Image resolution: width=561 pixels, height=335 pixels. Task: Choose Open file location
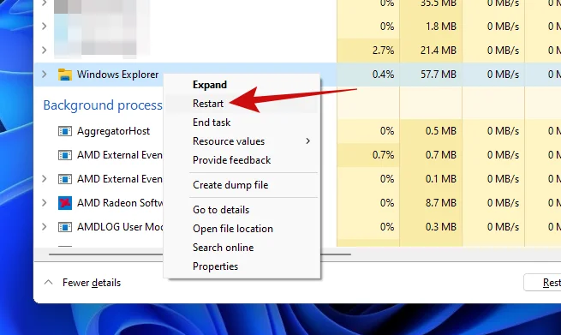coord(233,229)
